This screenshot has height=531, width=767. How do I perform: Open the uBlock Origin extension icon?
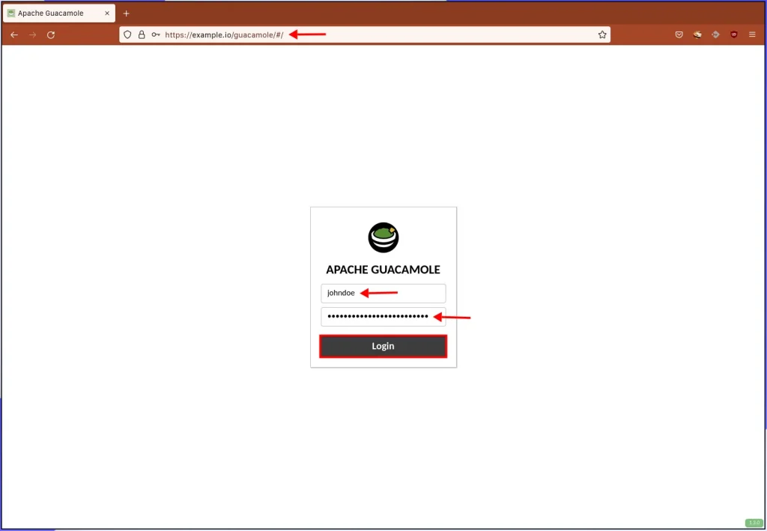coord(733,34)
